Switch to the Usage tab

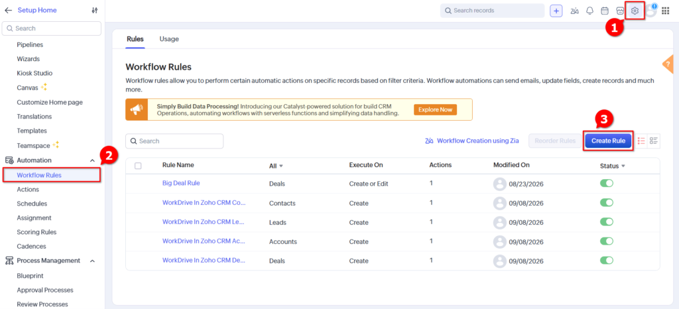pos(169,39)
